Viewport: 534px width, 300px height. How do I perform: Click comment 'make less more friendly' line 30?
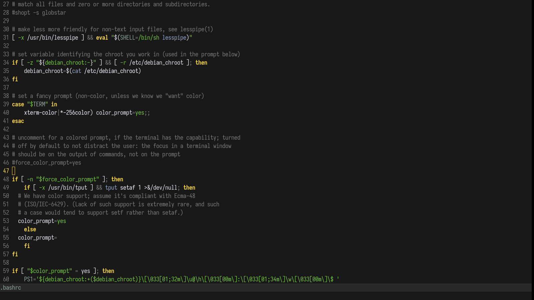112,29
